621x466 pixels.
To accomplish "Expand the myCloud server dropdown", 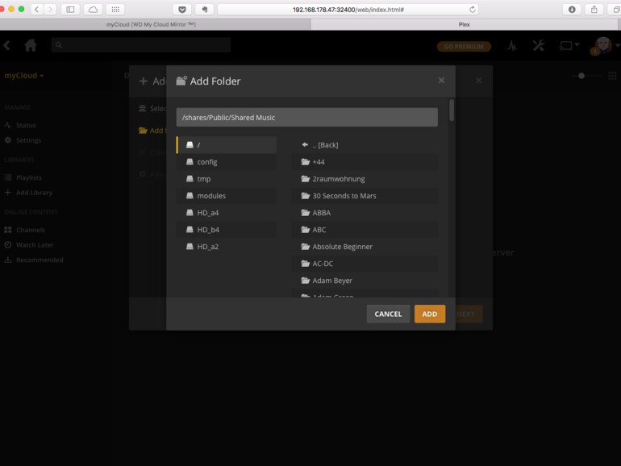I will point(23,75).
